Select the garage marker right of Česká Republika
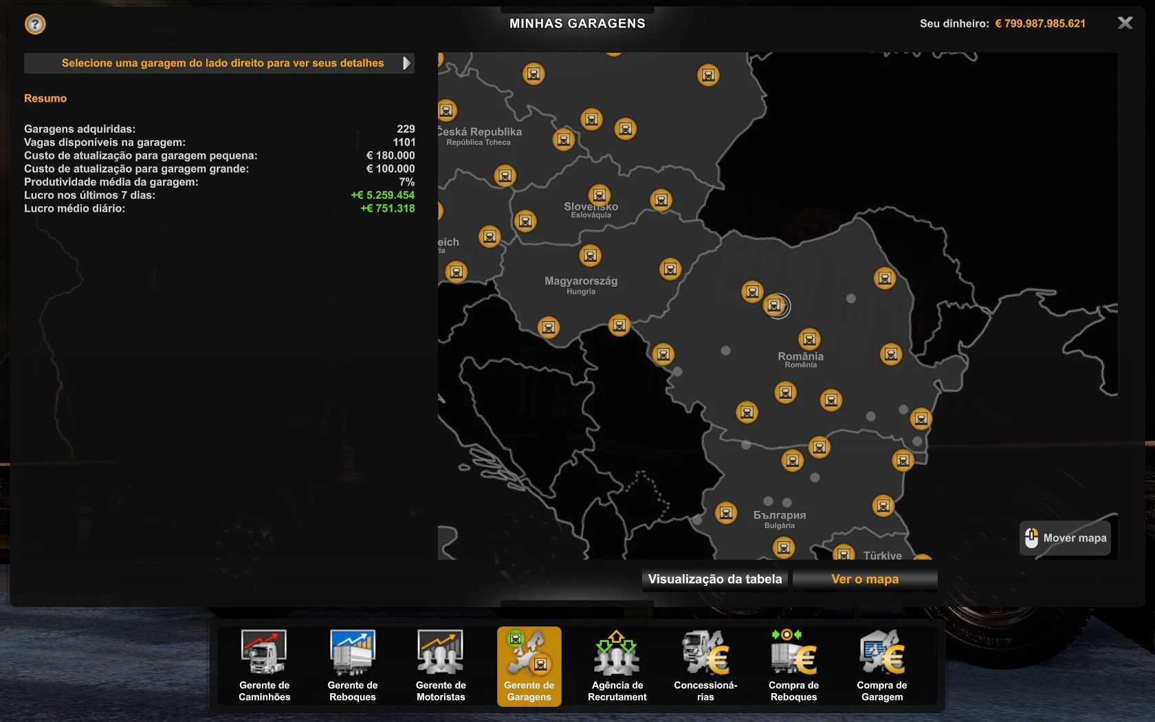Viewport: 1155px width, 722px height. (564, 140)
